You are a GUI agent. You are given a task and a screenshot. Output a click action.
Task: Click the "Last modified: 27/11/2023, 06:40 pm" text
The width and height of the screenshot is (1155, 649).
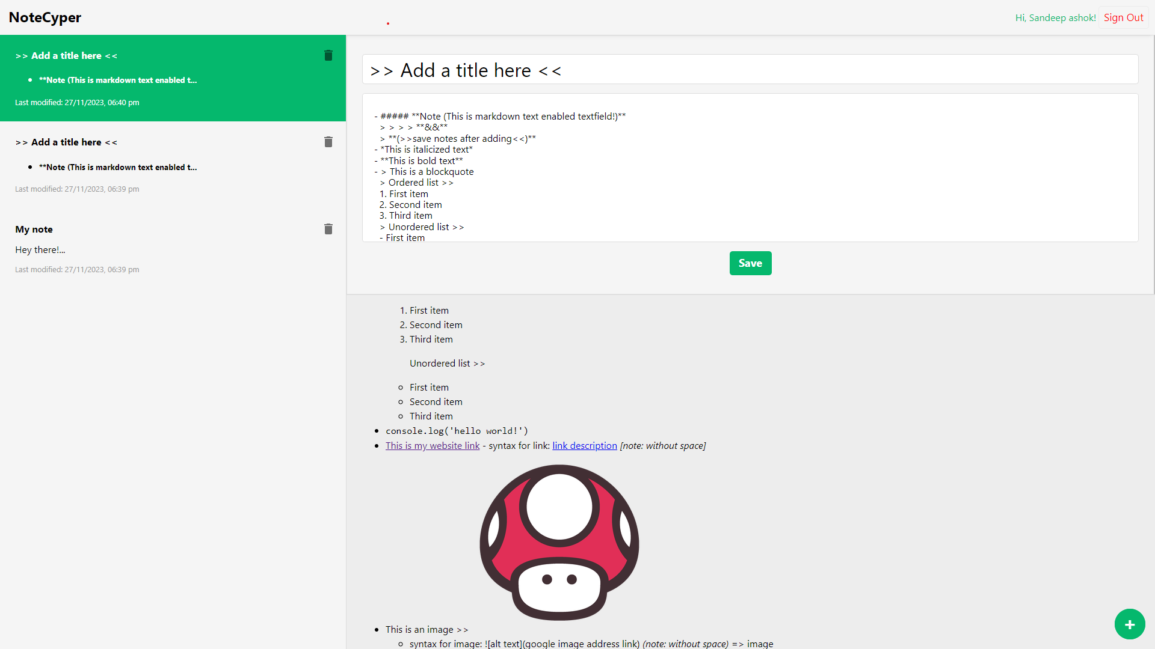pos(77,103)
